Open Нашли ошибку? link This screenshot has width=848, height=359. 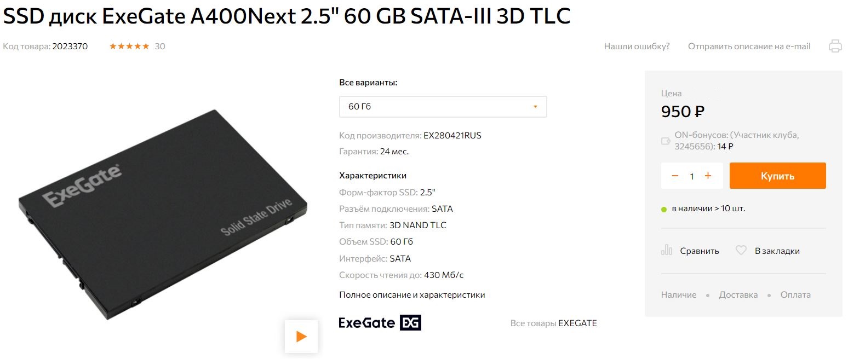[637, 47]
